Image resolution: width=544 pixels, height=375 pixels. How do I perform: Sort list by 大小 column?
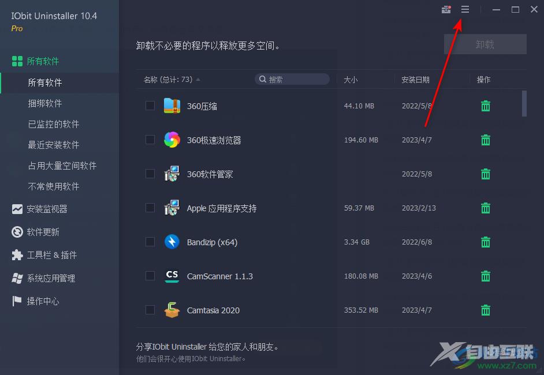click(x=351, y=80)
